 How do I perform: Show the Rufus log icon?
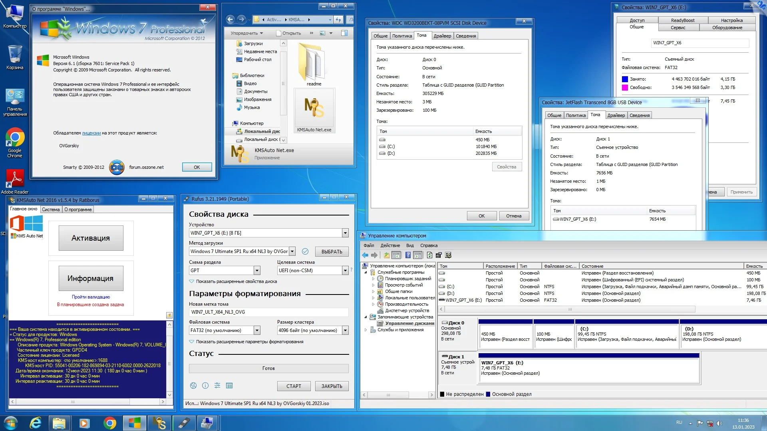coord(229,386)
